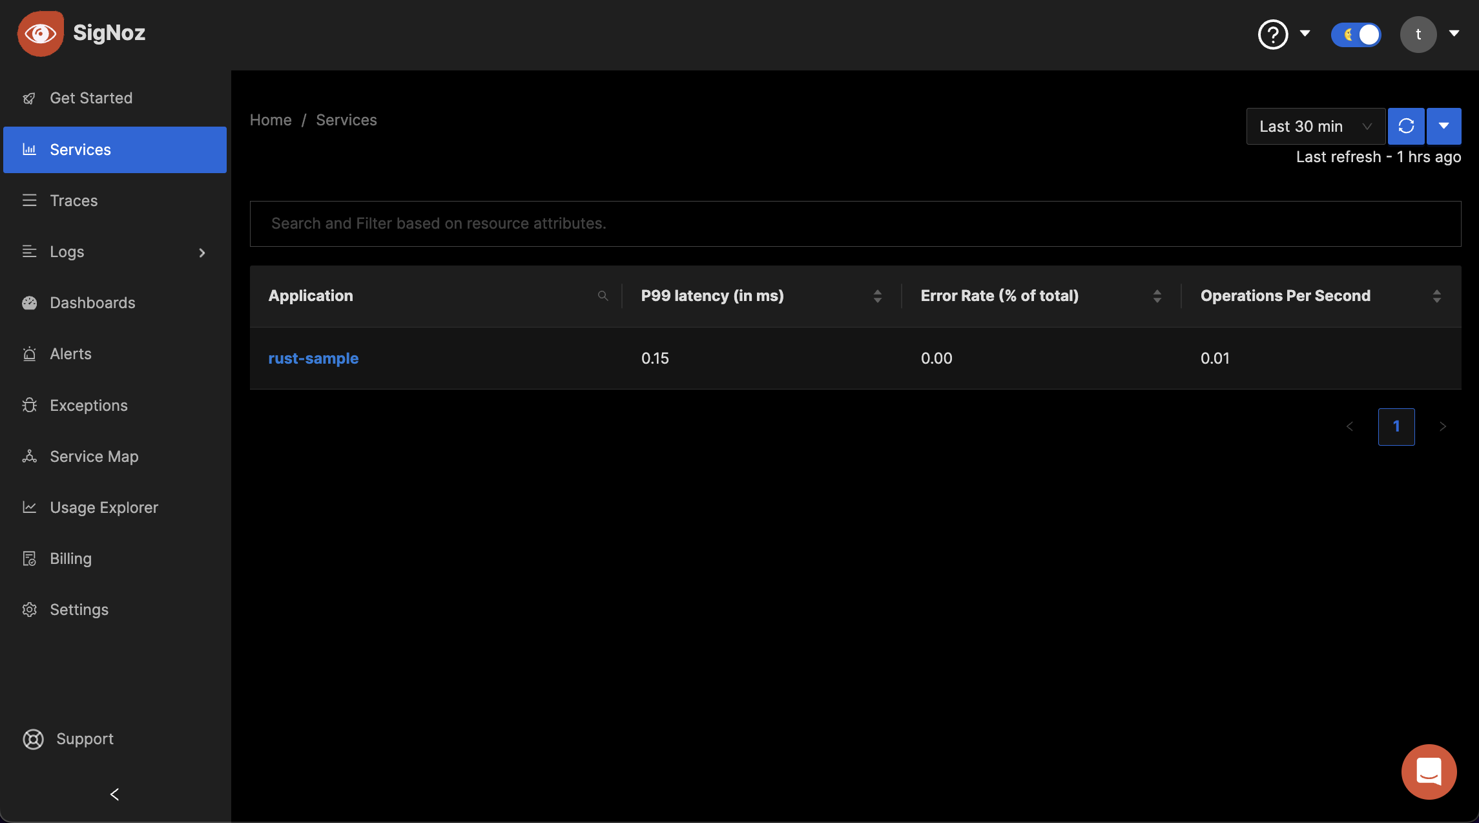Open the Service Map

click(x=115, y=457)
